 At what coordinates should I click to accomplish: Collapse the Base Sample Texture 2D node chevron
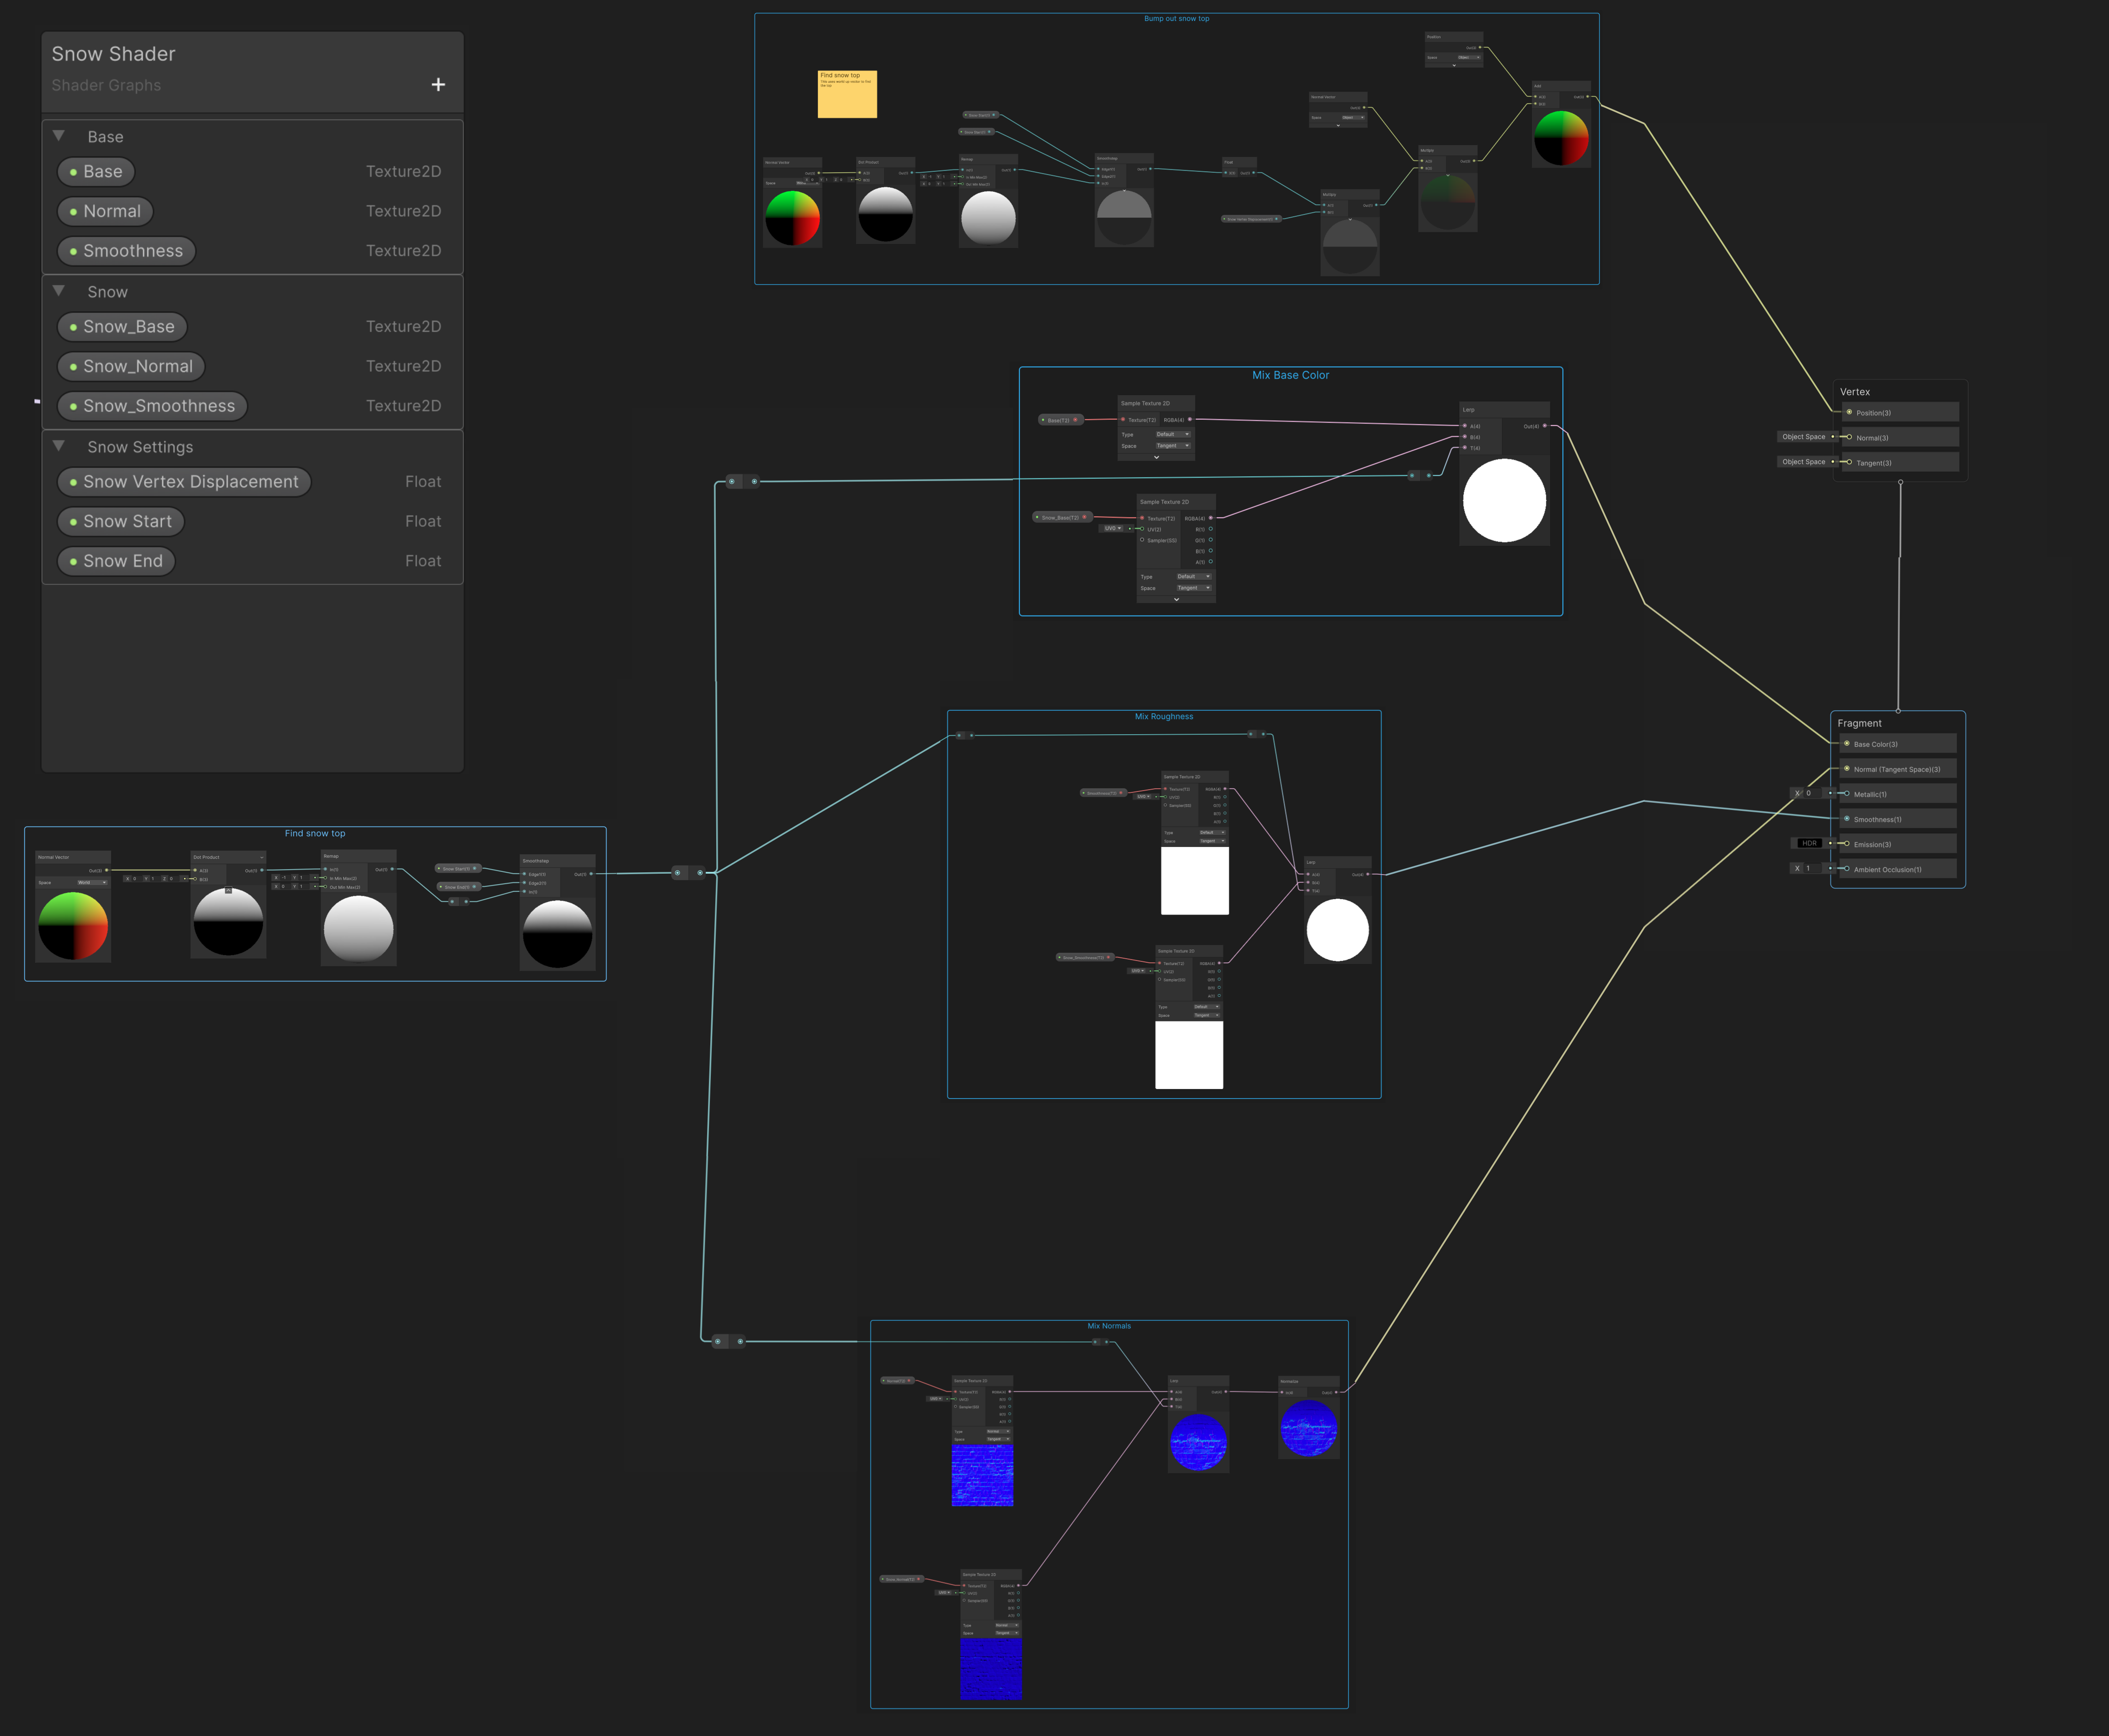1157,457
